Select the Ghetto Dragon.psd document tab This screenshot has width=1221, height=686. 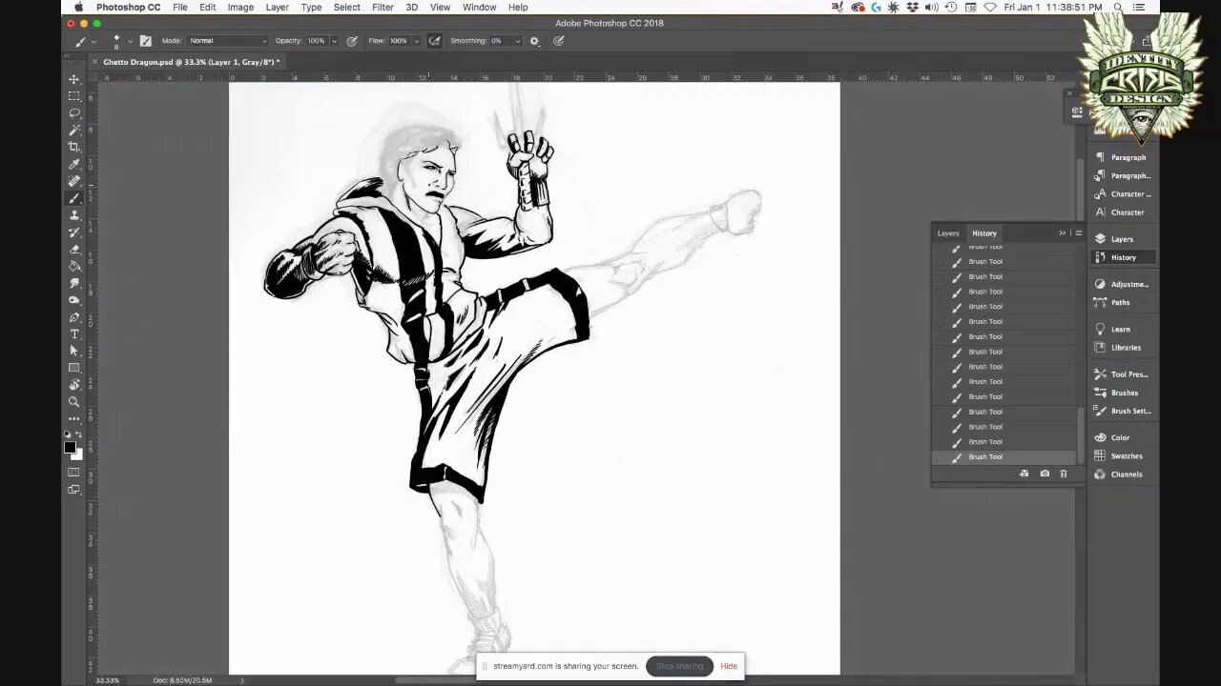click(191, 62)
